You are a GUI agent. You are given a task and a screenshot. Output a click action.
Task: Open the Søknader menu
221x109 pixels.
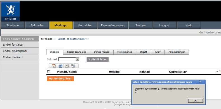pyautogui.click(x=37, y=25)
